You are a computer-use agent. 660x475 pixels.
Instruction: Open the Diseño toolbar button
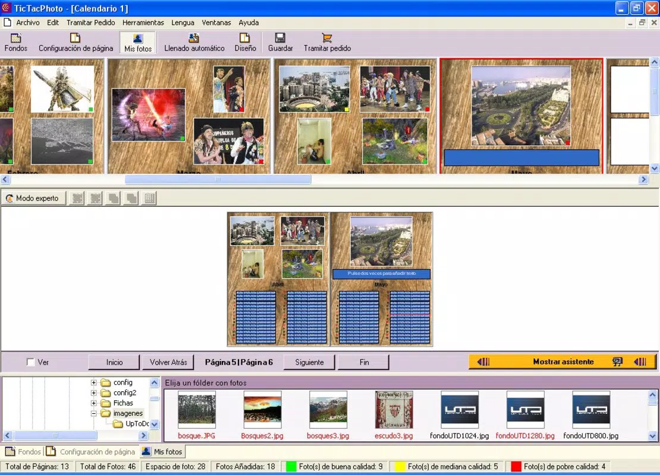pos(245,43)
